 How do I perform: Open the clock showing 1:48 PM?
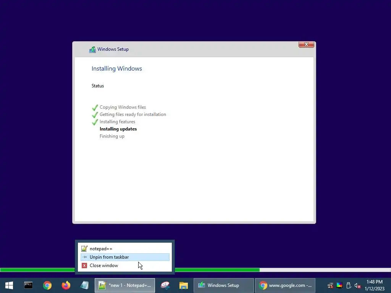point(375,285)
